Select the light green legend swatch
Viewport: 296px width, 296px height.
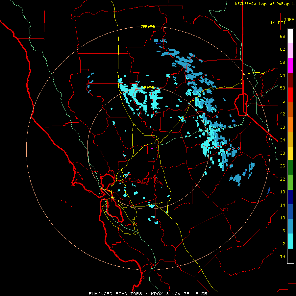290,182
